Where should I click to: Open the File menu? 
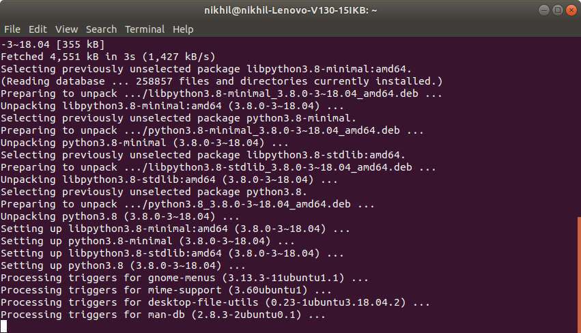[x=12, y=29]
